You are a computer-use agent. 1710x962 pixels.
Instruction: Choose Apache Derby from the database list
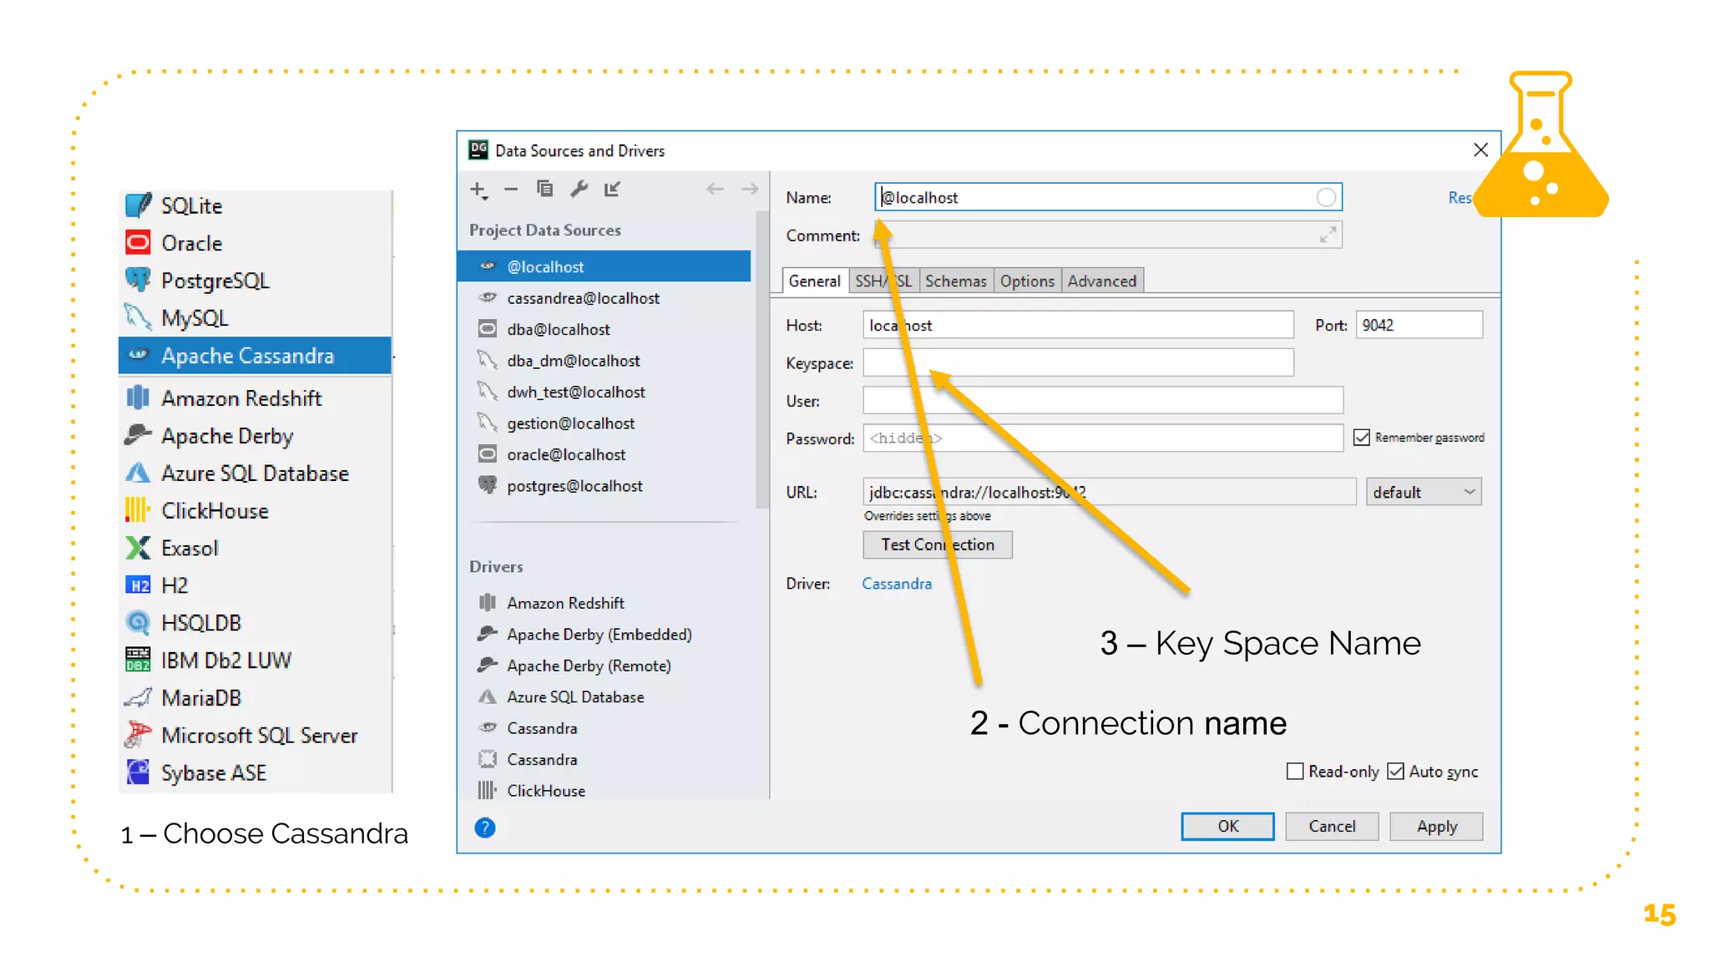click(x=255, y=436)
